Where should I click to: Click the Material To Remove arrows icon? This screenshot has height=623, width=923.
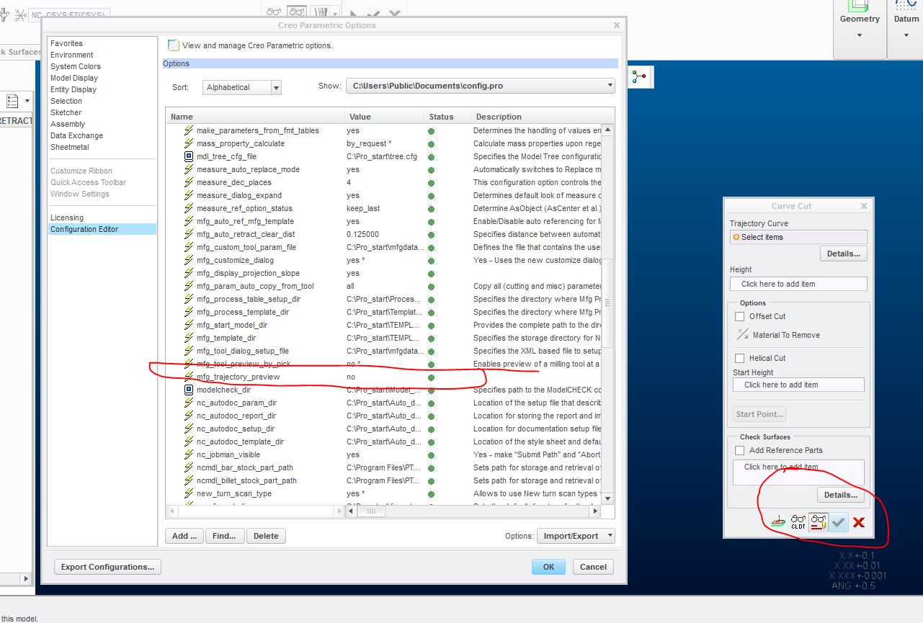(743, 334)
